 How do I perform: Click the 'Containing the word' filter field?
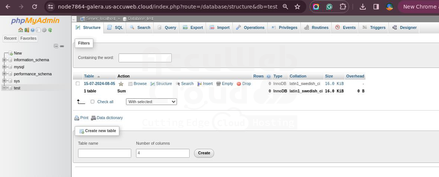click(145, 58)
